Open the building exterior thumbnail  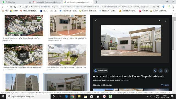(22, 82)
